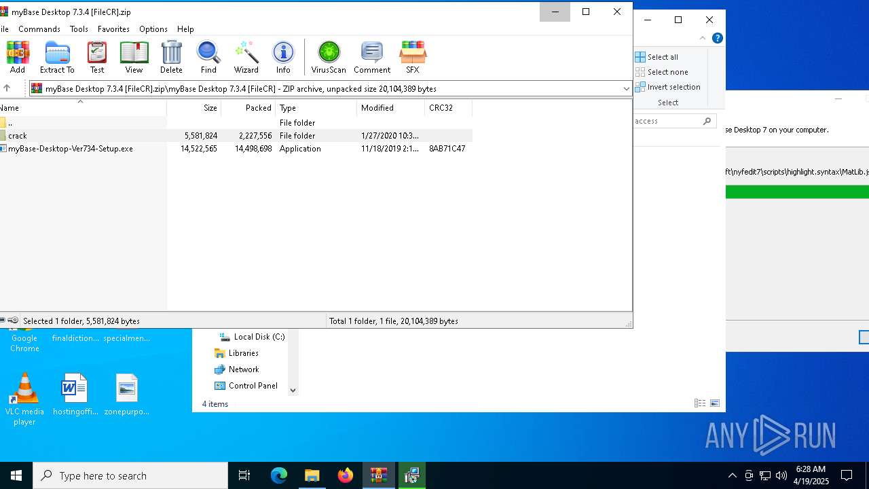Open Windows Start button
The height and width of the screenshot is (489, 869).
coord(16,475)
